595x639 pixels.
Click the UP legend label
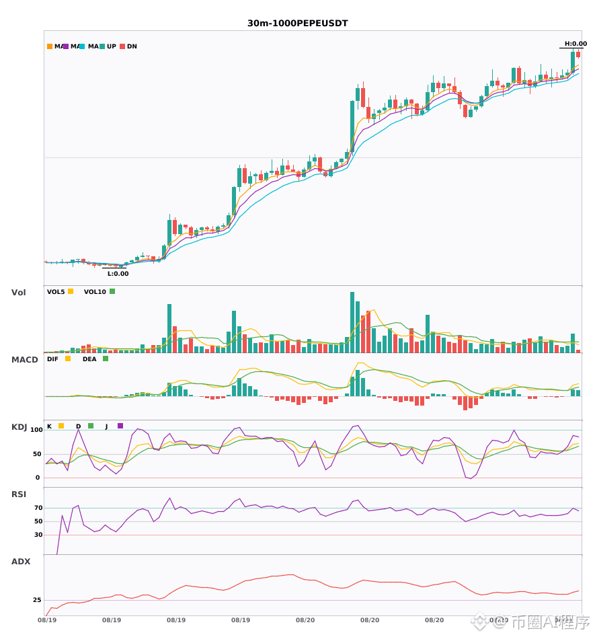click(112, 46)
